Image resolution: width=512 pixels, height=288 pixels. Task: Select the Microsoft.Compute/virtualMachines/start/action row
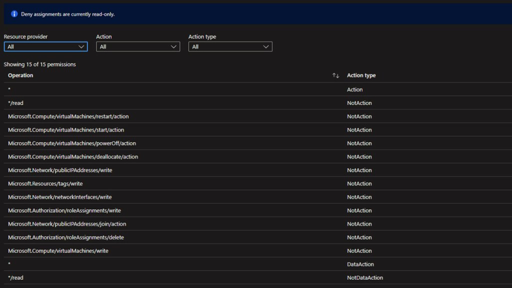pyautogui.click(x=258, y=129)
